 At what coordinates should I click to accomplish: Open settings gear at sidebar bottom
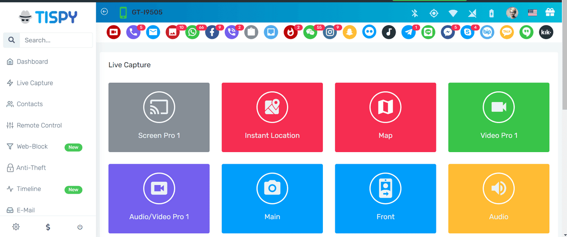pyautogui.click(x=16, y=227)
